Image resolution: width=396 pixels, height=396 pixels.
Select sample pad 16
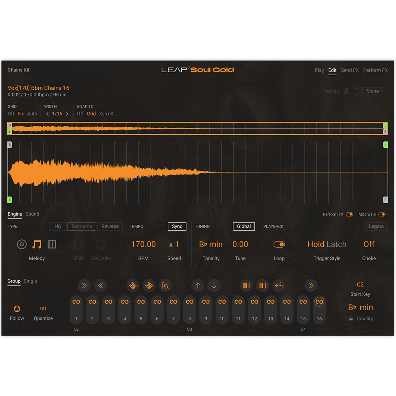coord(319,310)
